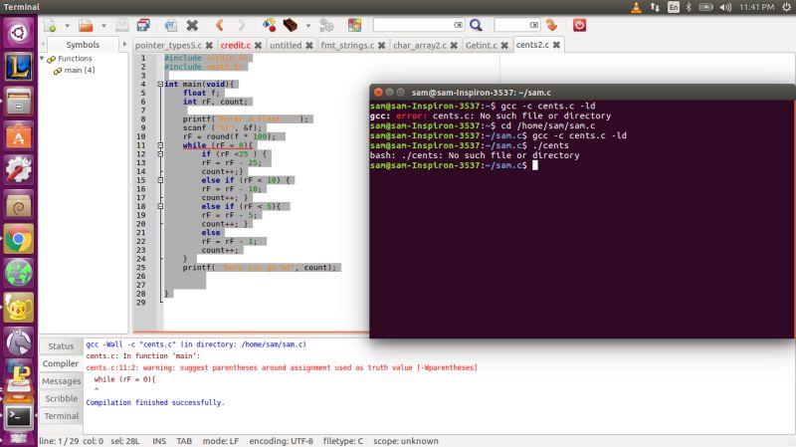Focus the go-to-line number field
Screen dimensions: 796x447
coord(511,25)
